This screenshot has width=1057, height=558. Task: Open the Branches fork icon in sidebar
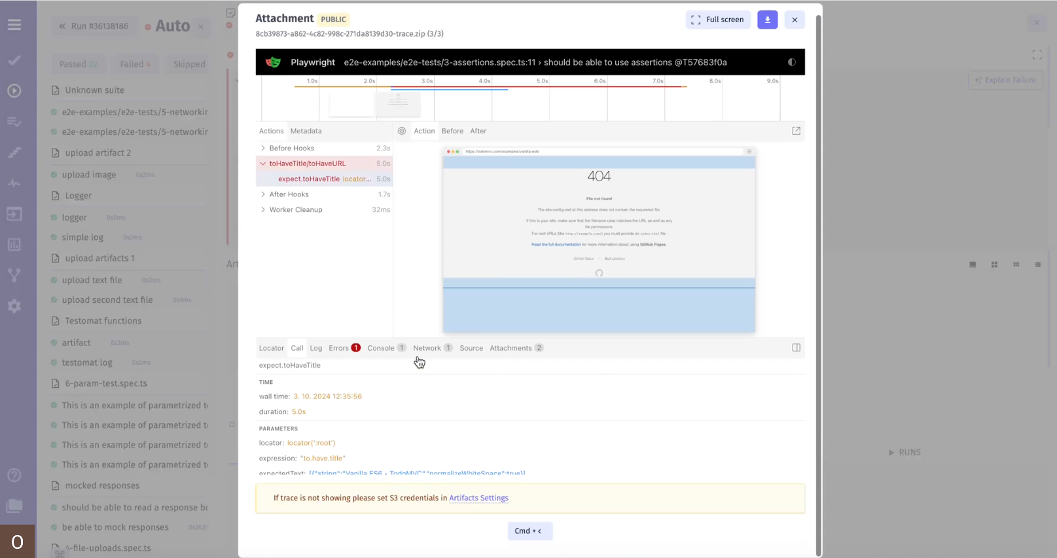(14, 275)
